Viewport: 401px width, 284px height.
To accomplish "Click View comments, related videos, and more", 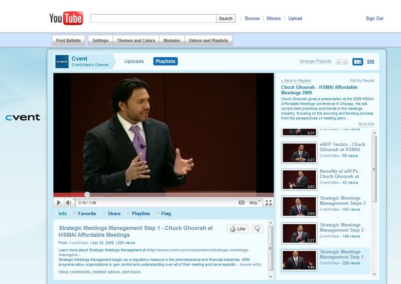I will 100,272.
